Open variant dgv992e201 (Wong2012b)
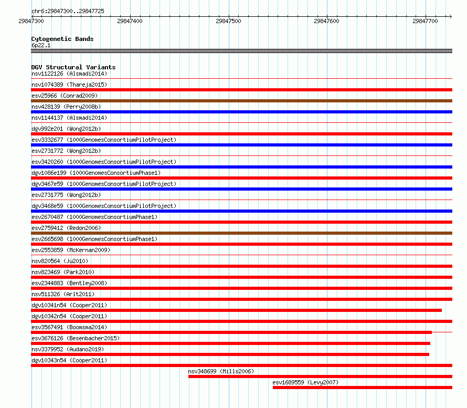Viewport: 467px width, 408px height. 66,129
